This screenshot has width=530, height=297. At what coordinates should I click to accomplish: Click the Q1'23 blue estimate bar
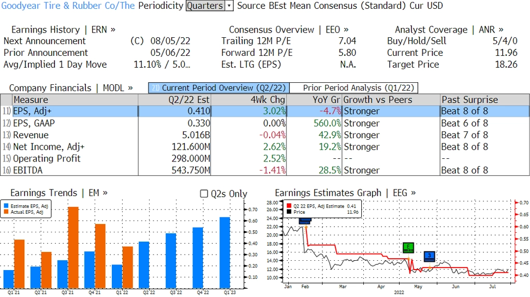[x=225, y=253]
